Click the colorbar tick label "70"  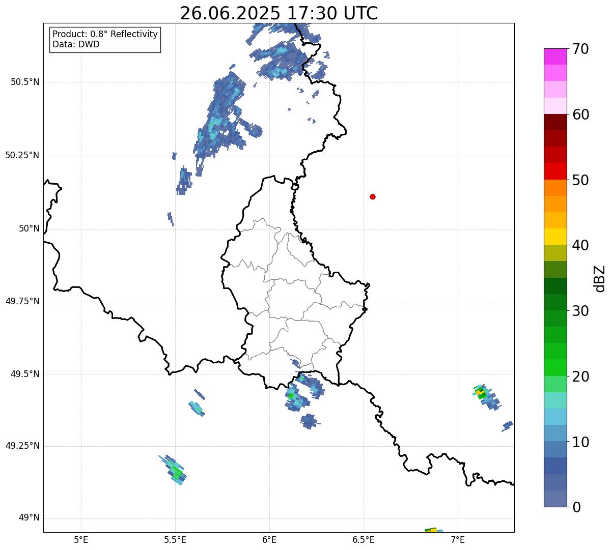580,49
